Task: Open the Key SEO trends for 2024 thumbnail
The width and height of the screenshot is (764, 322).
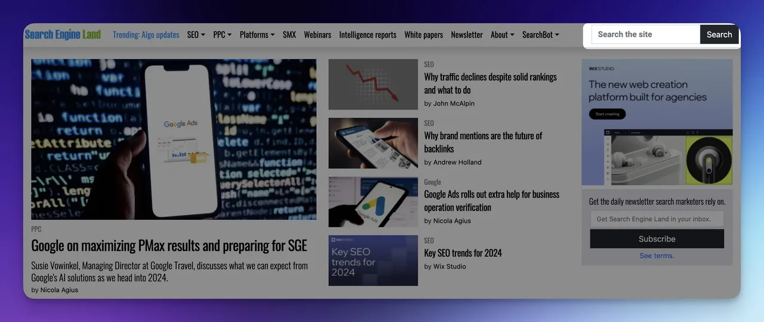Action: point(373,260)
